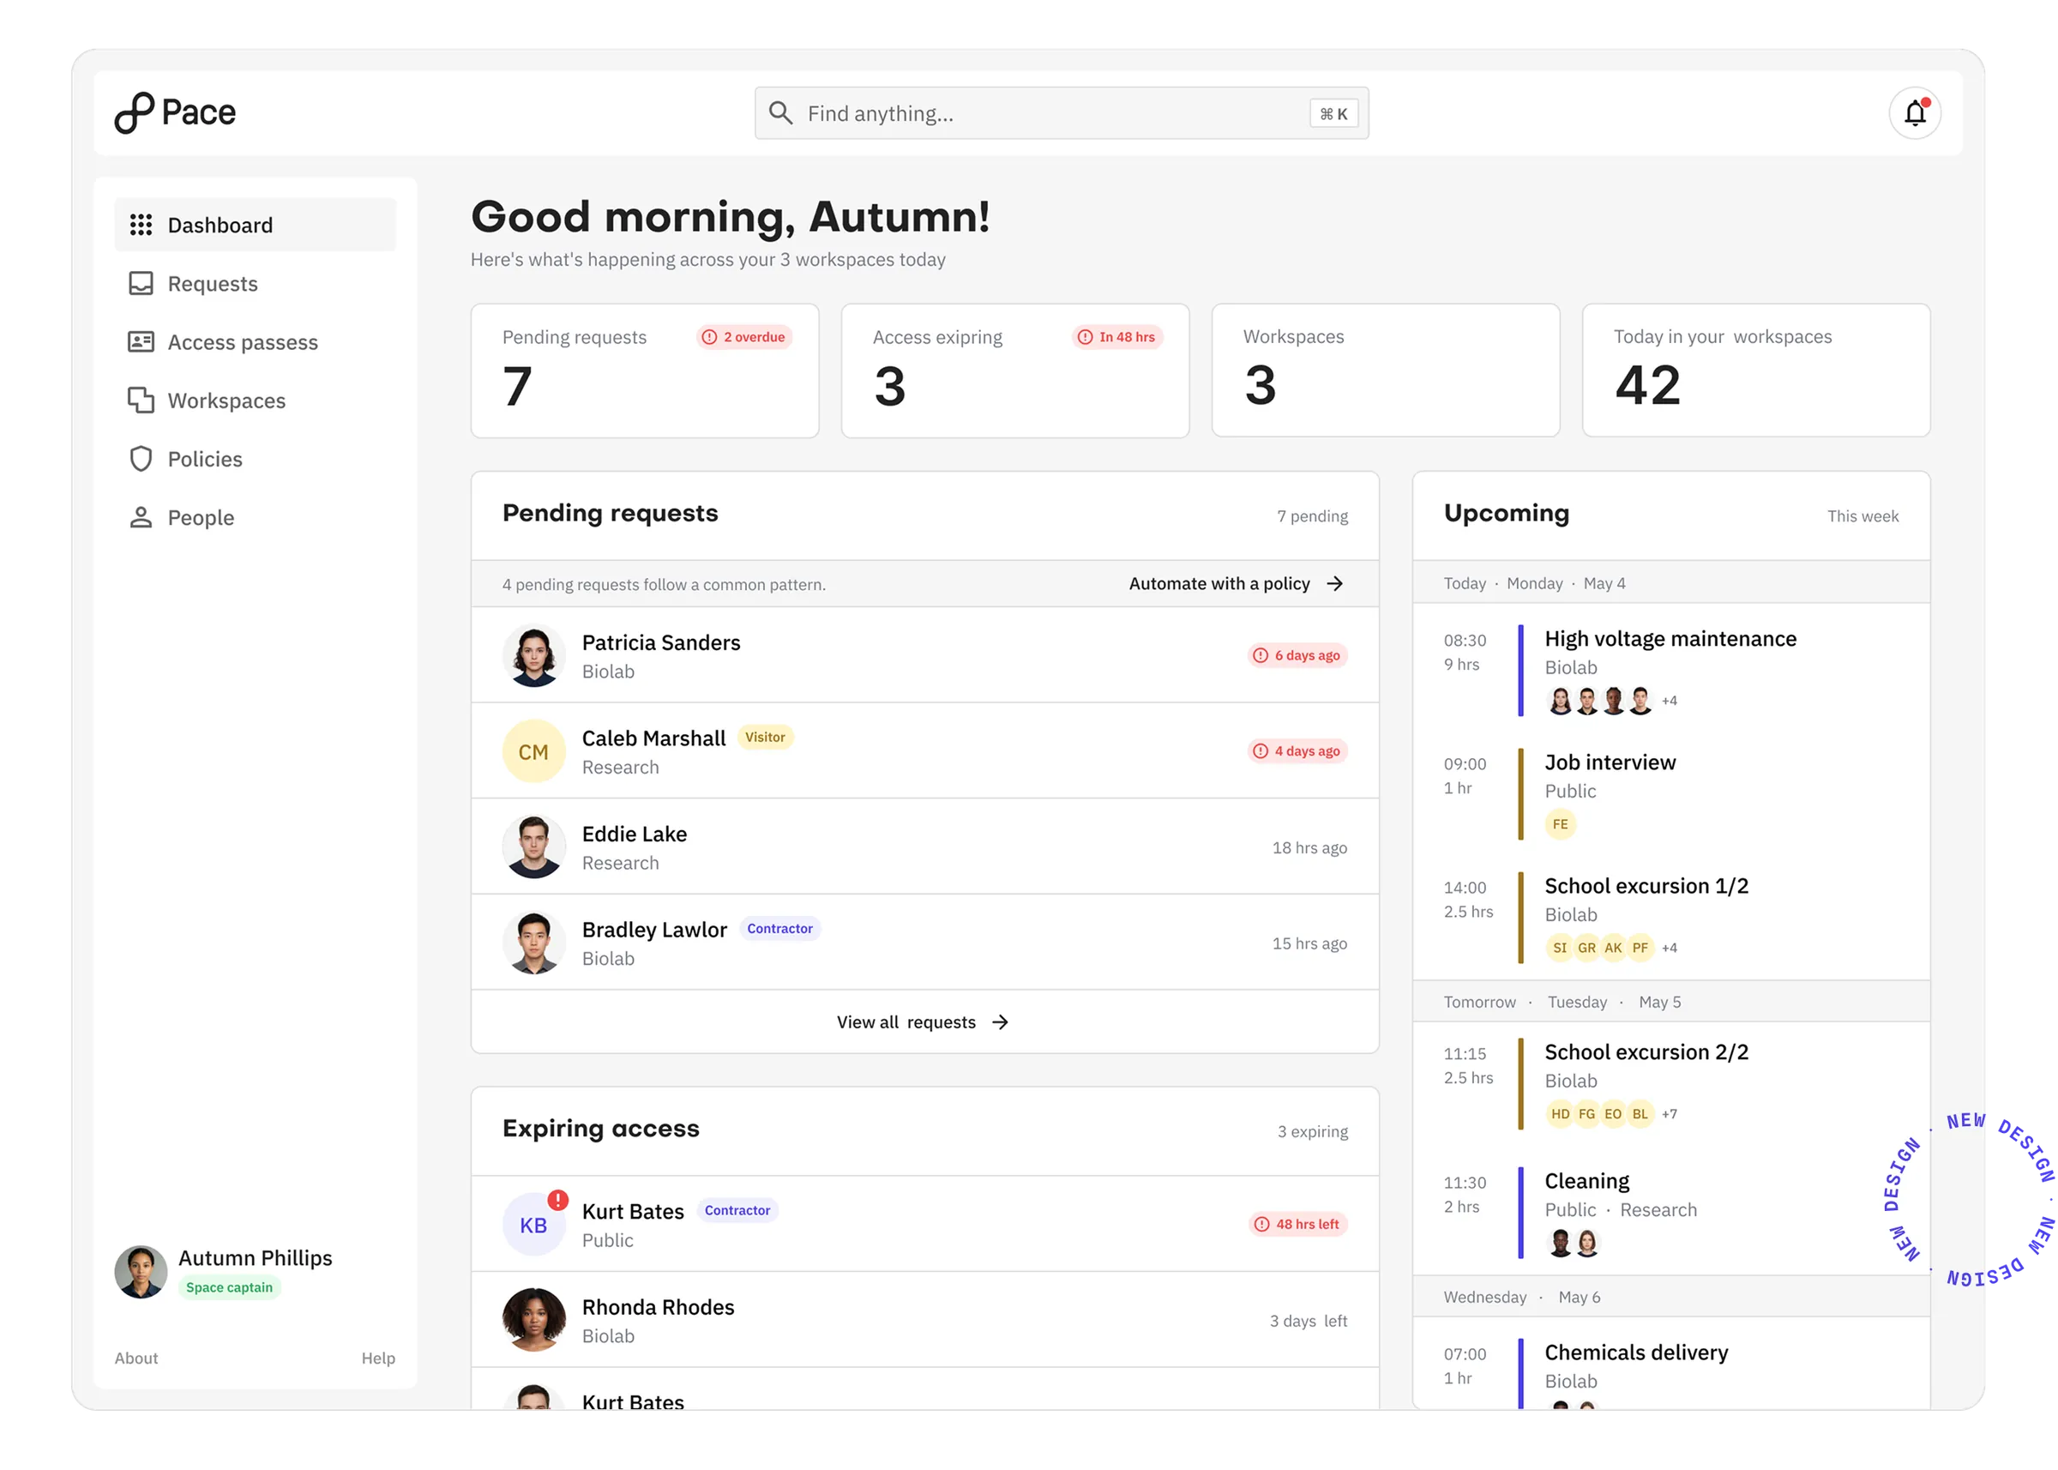Viewport: 2058px width, 1470px height.
Task: Click the In 48 hrs badge
Action: 1116,337
